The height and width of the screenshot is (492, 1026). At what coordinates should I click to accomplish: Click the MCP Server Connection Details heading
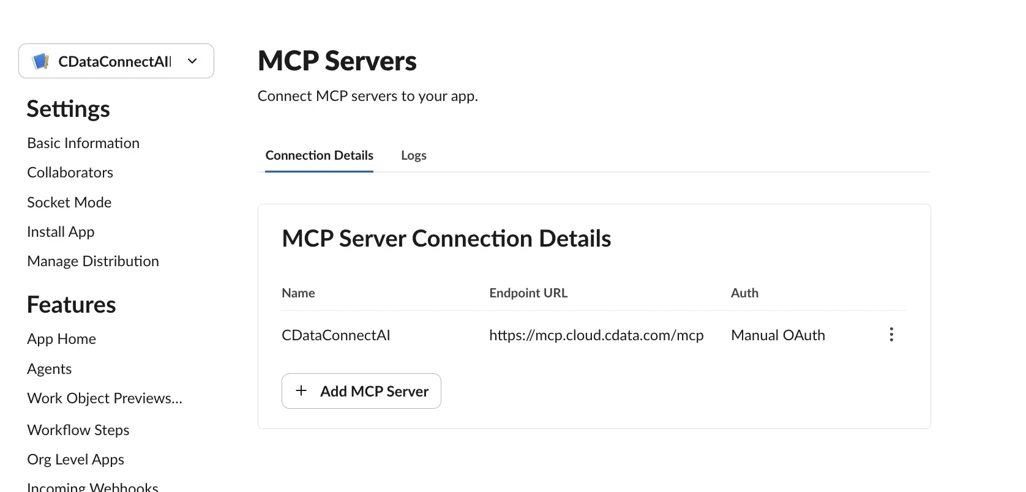coord(446,239)
